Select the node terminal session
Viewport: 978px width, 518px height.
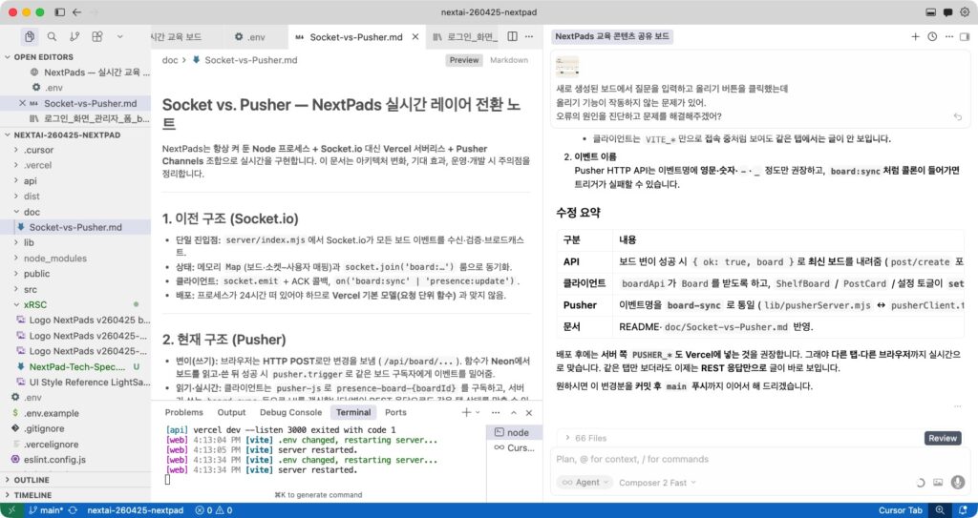point(512,432)
